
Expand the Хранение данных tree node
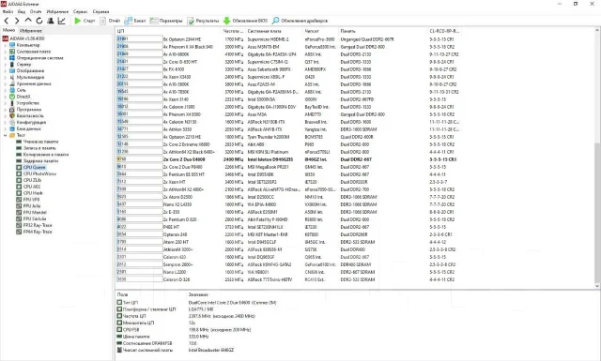click(x=6, y=83)
